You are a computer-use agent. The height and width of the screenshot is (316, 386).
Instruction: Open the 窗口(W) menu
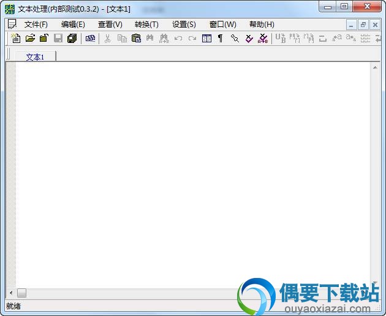pyautogui.click(x=223, y=25)
